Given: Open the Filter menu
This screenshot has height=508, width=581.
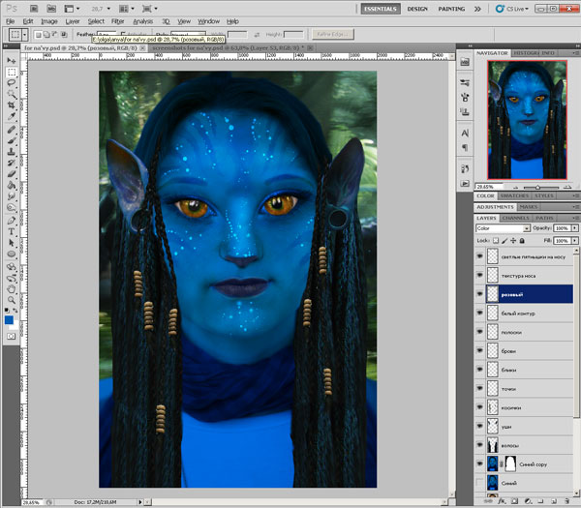Looking at the screenshot, I should click(x=117, y=20).
